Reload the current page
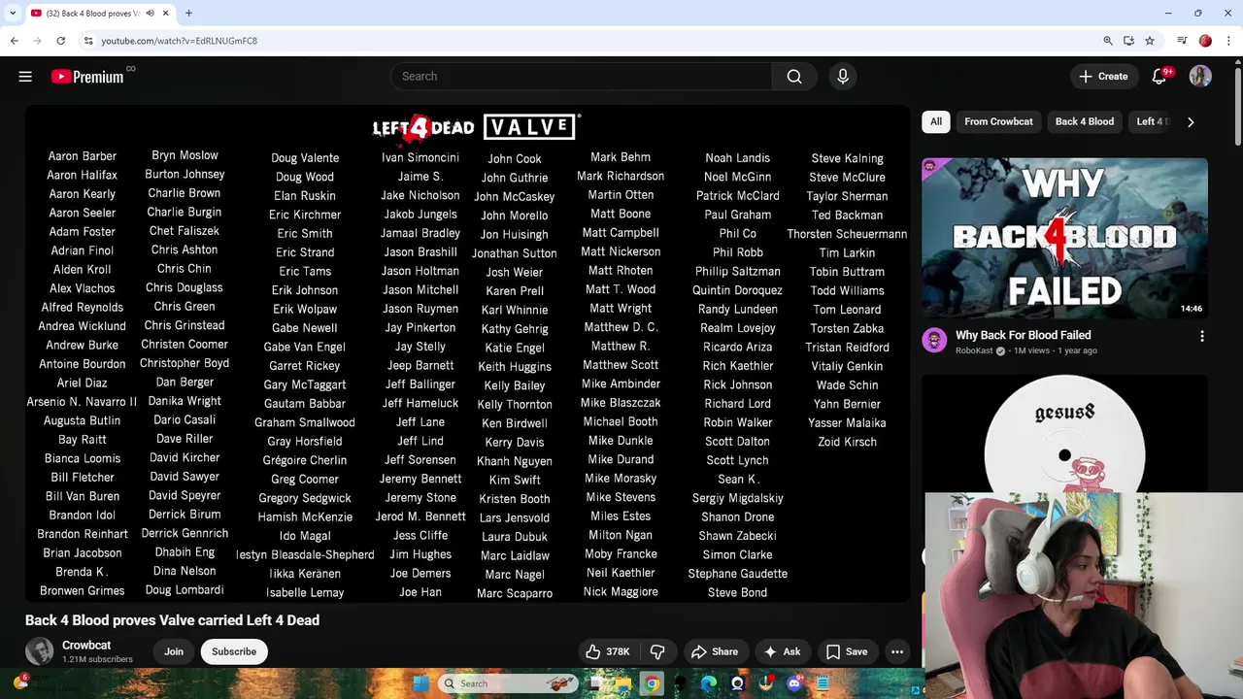Screen dimensions: 1243x699 point(60,41)
